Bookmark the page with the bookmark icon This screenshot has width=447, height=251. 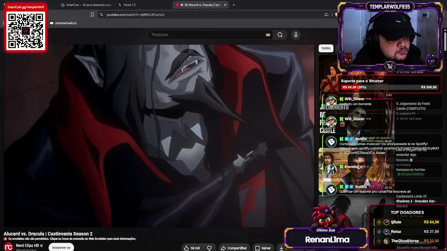(92, 15)
